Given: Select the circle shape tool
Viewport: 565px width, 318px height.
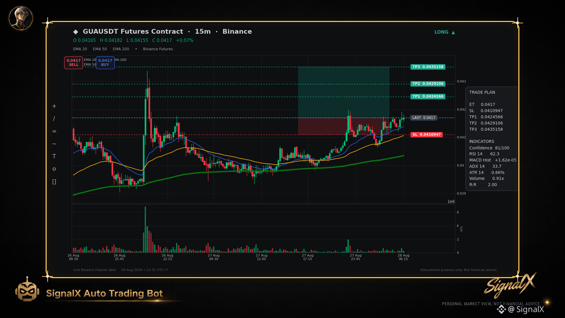Looking at the screenshot, I should 54,169.
